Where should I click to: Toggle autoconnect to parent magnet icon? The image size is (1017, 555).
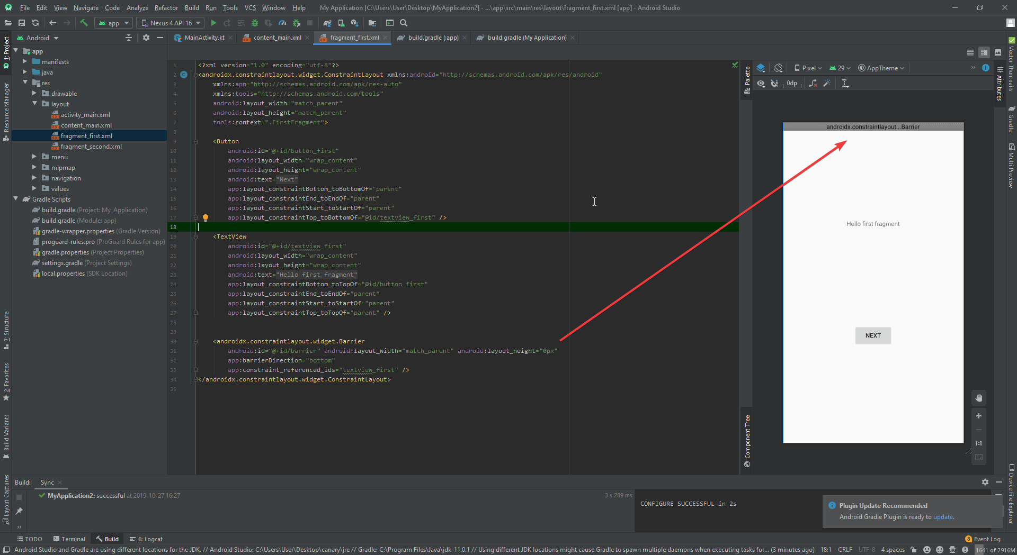[774, 83]
